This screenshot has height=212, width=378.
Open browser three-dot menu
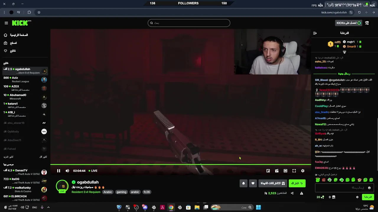(x=4, y=12)
